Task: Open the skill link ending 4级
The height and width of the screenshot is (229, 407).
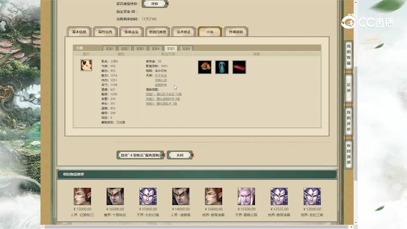Action: [x=163, y=99]
